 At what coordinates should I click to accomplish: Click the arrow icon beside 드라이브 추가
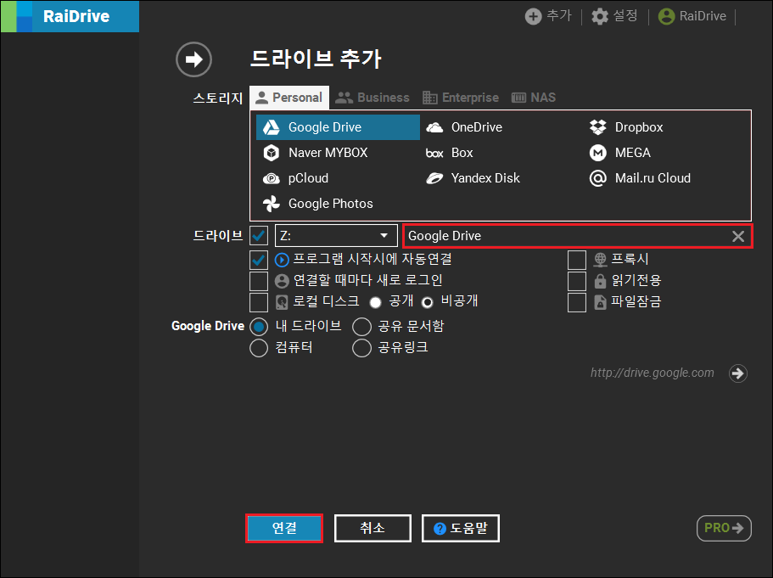click(x=193, y=59)
